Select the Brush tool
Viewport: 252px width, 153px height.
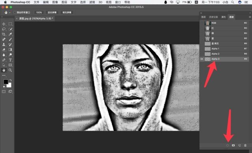click(x=10, y=39)
